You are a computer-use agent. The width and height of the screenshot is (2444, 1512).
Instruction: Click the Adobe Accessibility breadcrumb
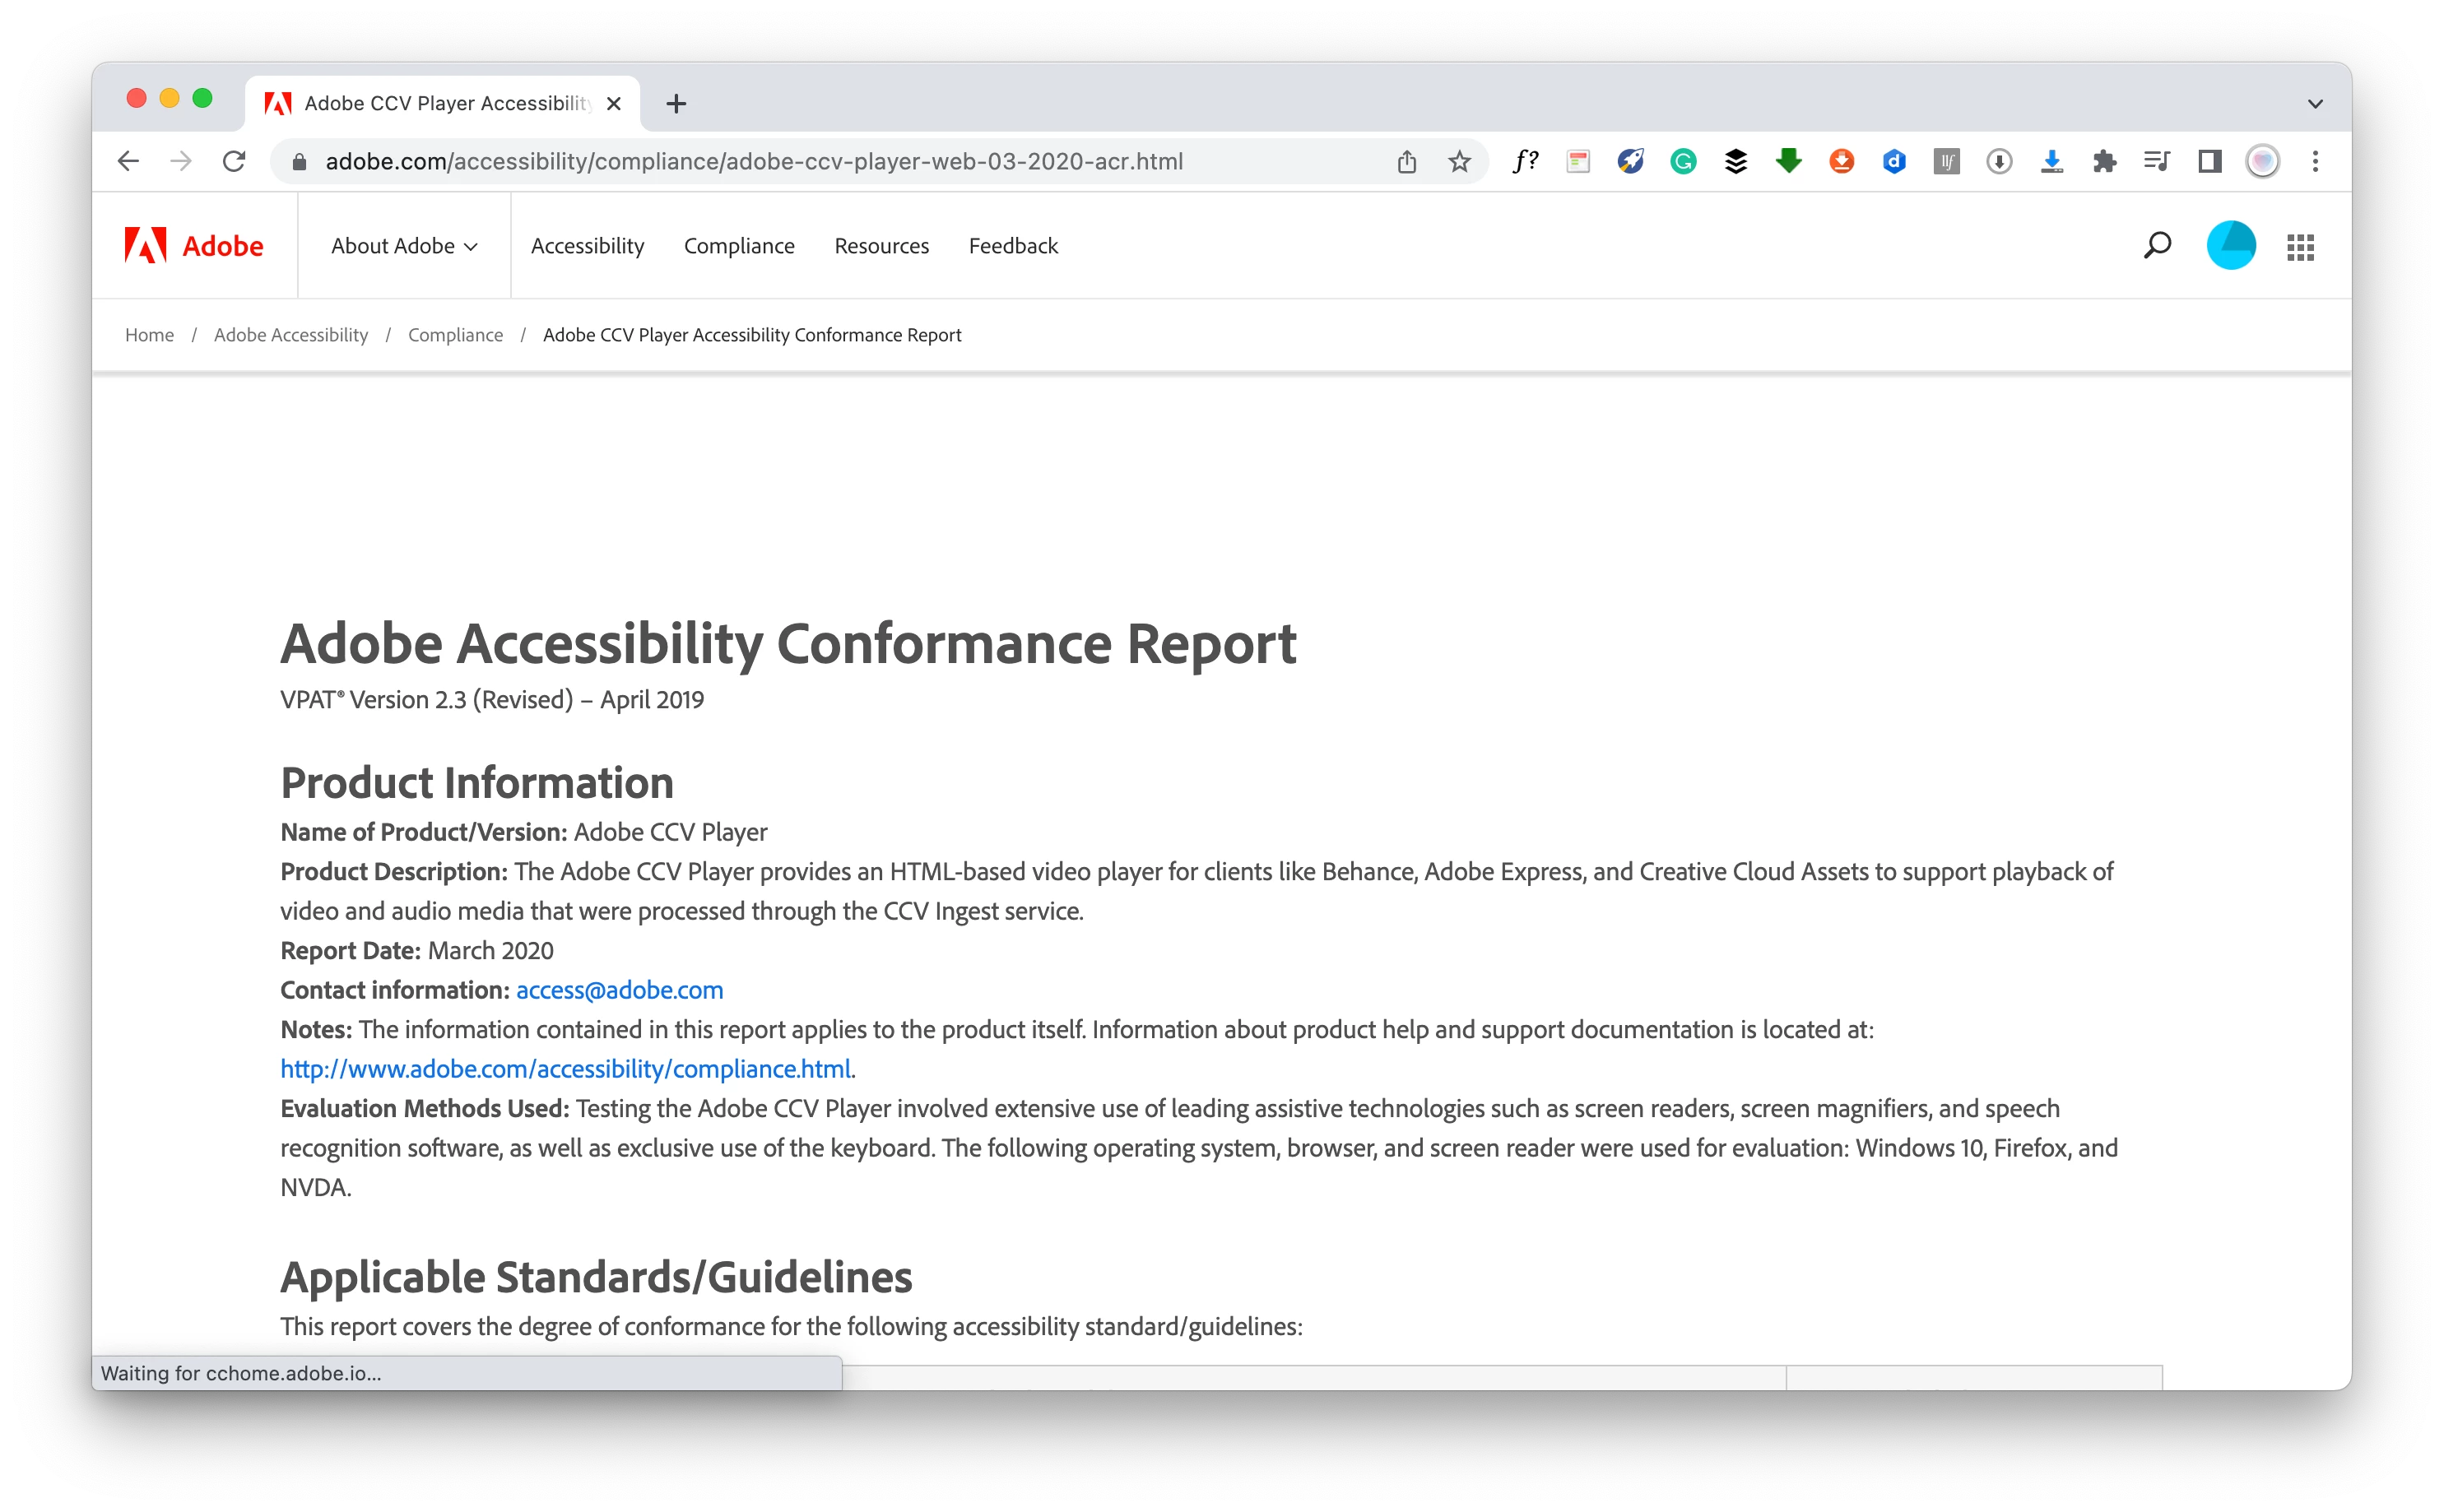291,335
